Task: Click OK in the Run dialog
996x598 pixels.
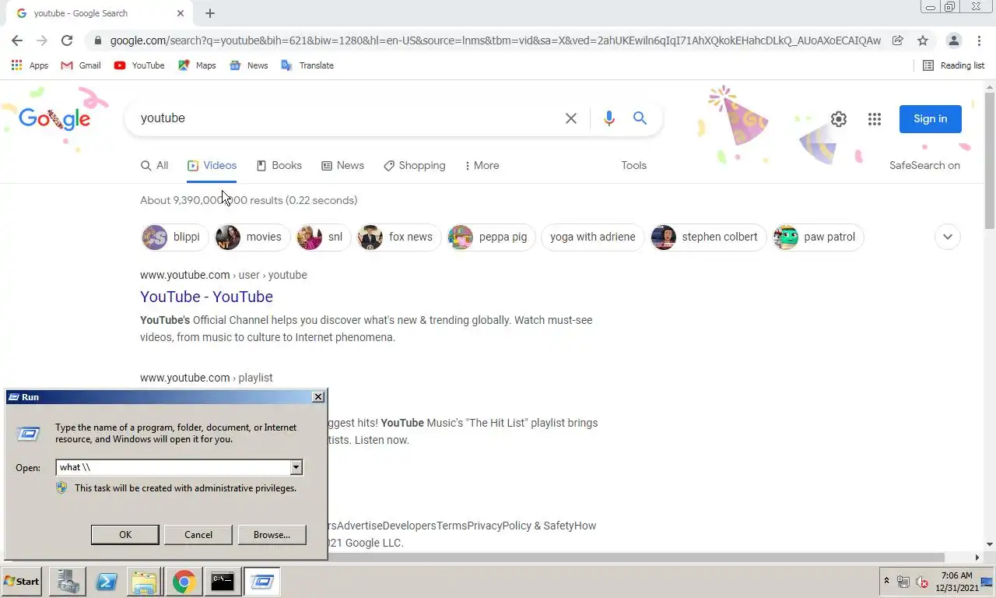Action: [125, 534]
